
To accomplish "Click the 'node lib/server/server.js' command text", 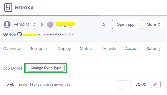I will coord(45,85).
